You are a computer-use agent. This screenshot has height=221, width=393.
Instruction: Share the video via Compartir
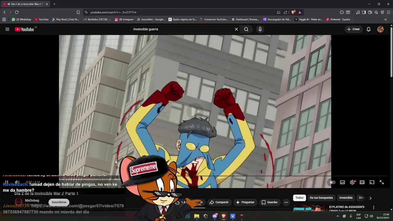click(x=219, y=202)
